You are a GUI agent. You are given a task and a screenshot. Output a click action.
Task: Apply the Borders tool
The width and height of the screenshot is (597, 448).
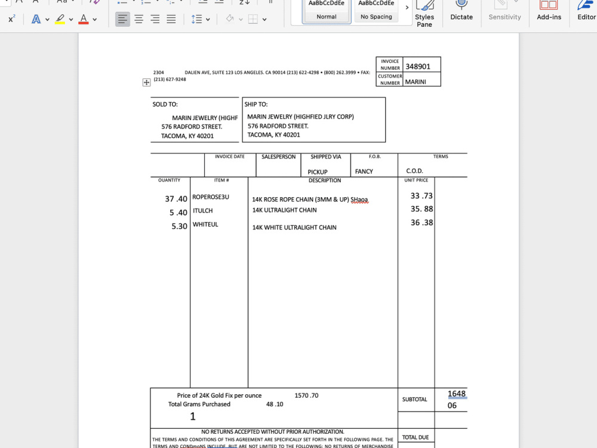(x=253, y=19)
